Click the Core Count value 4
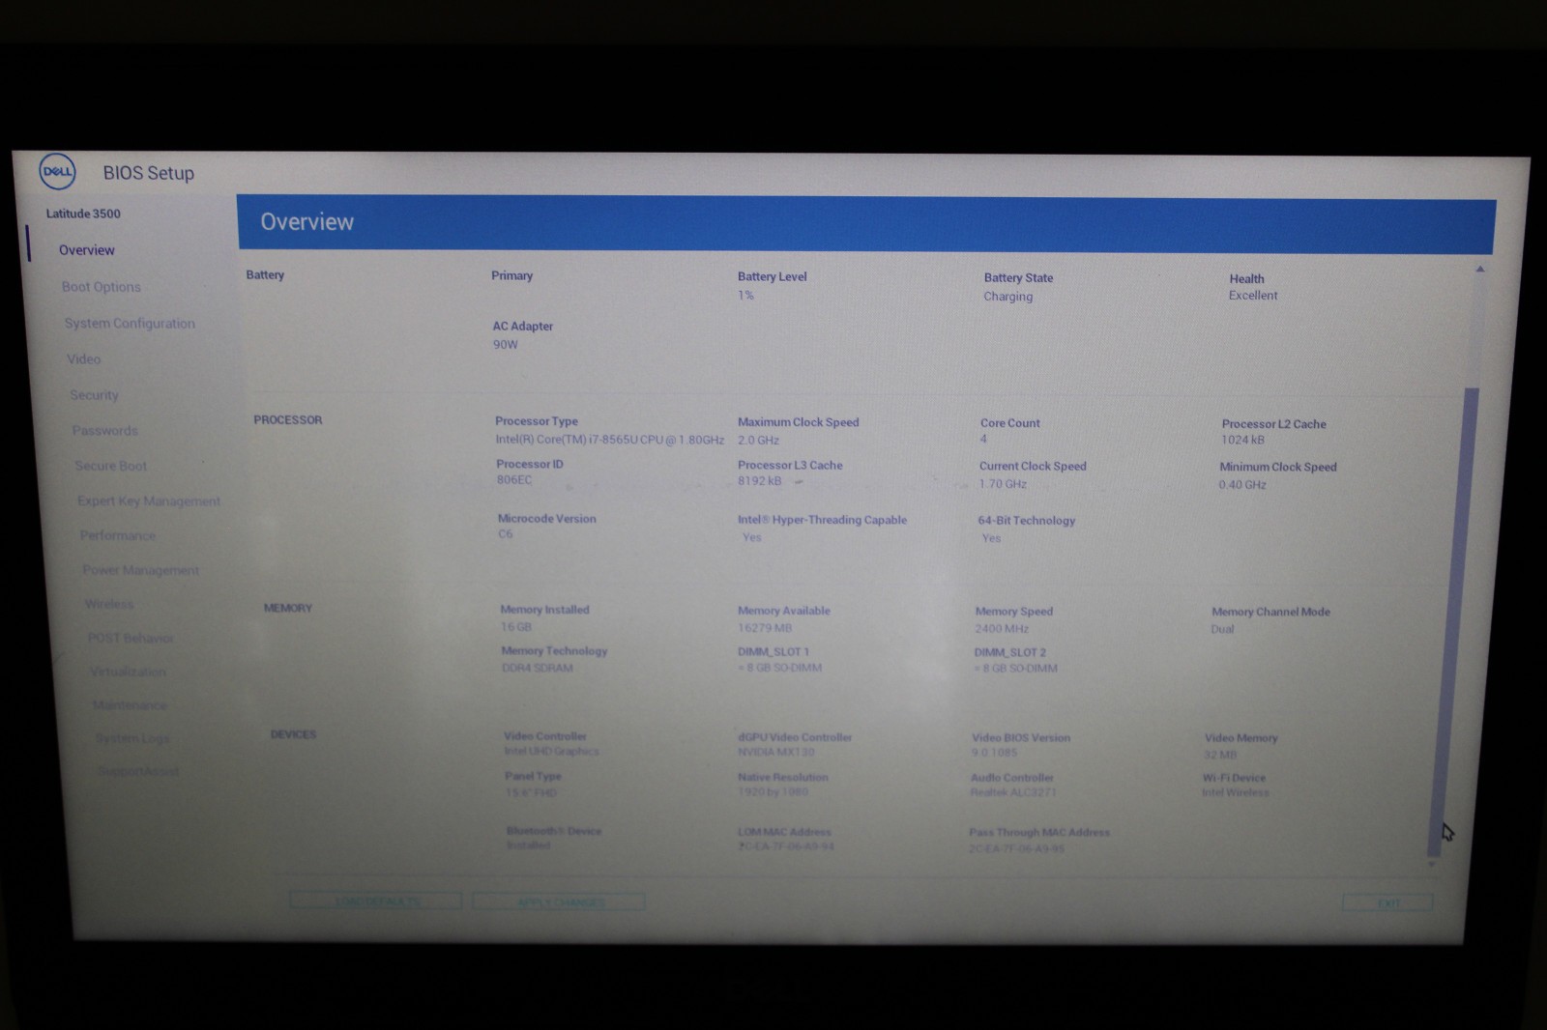This screenshot has height=1030, width=1547. pyautogui.click(x=983, y=439)
